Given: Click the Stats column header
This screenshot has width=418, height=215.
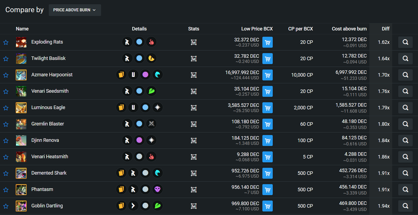Looking at the screenshot, I should (x=194, y=29).
